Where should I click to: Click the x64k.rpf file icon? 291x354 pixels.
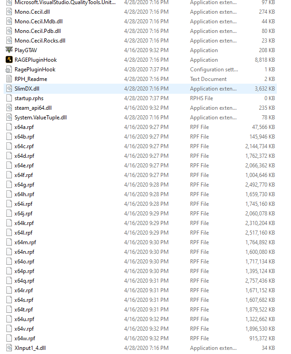pyautogui.click(x=9, y=223)
